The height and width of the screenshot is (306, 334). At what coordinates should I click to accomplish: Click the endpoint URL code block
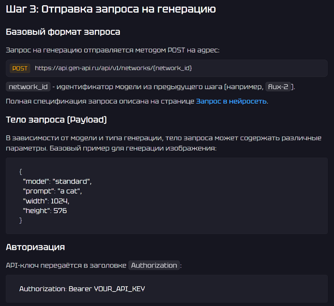tap(167, 68)
